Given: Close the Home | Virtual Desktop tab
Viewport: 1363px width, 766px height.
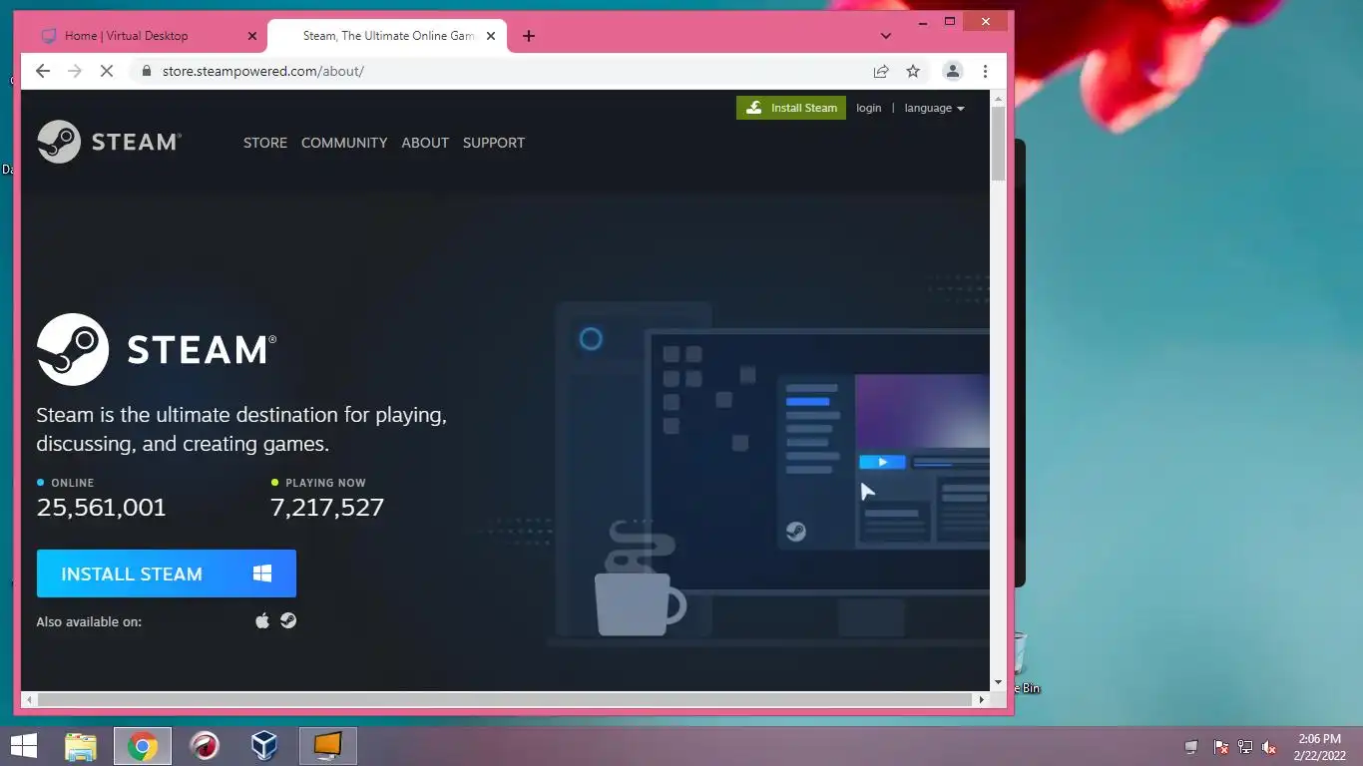Looking at the screenshot, I should click(x=251, y=36).
